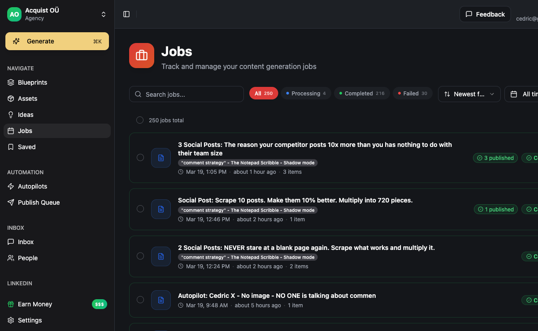Open the Scrape 10 posts job title
The width and height of the screenshot is (538, 331).
(x=295, y=200)
